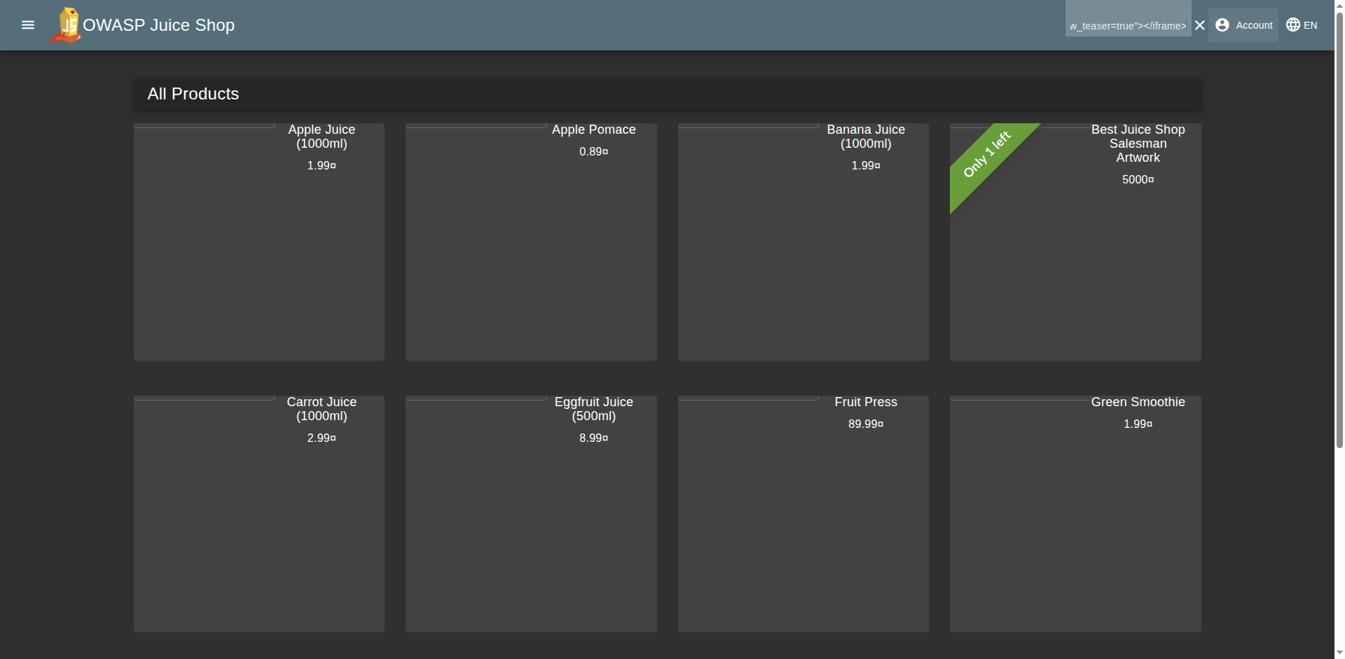Click the Account user avatar icon
The height and width of the screenshot is (659, 1345).
pyautogui.click(x=1222, y=25)
